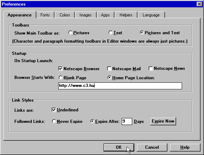Viewport: 204px width, 155px height.
Task: Switch to the Fonts tab
Action: [x=45, y=15]
